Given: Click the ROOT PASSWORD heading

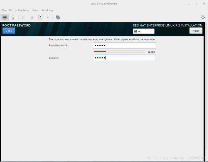Looking at the screenshot, I should pos(16,25).
